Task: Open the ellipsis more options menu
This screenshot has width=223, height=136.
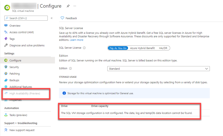Action: (75, 6)
